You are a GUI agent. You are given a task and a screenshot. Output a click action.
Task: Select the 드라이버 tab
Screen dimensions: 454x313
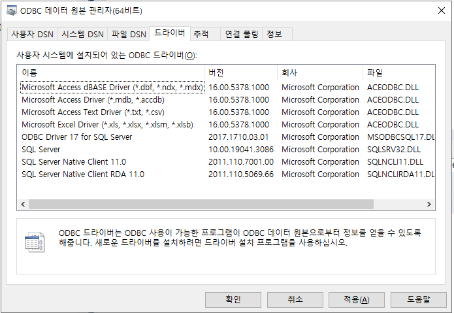click(x=170, y=33)
